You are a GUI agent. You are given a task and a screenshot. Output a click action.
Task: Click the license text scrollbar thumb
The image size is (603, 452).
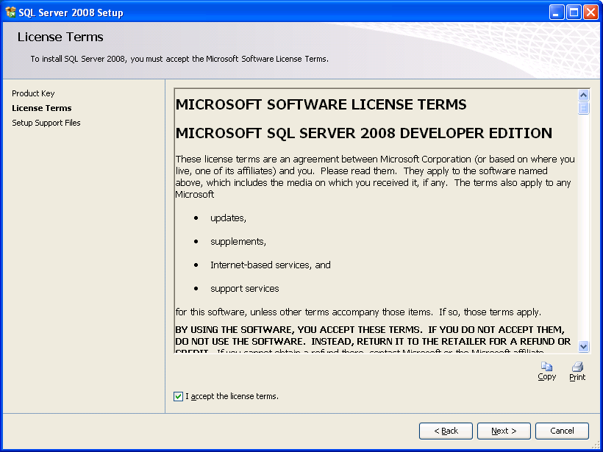tap(583, 108)
